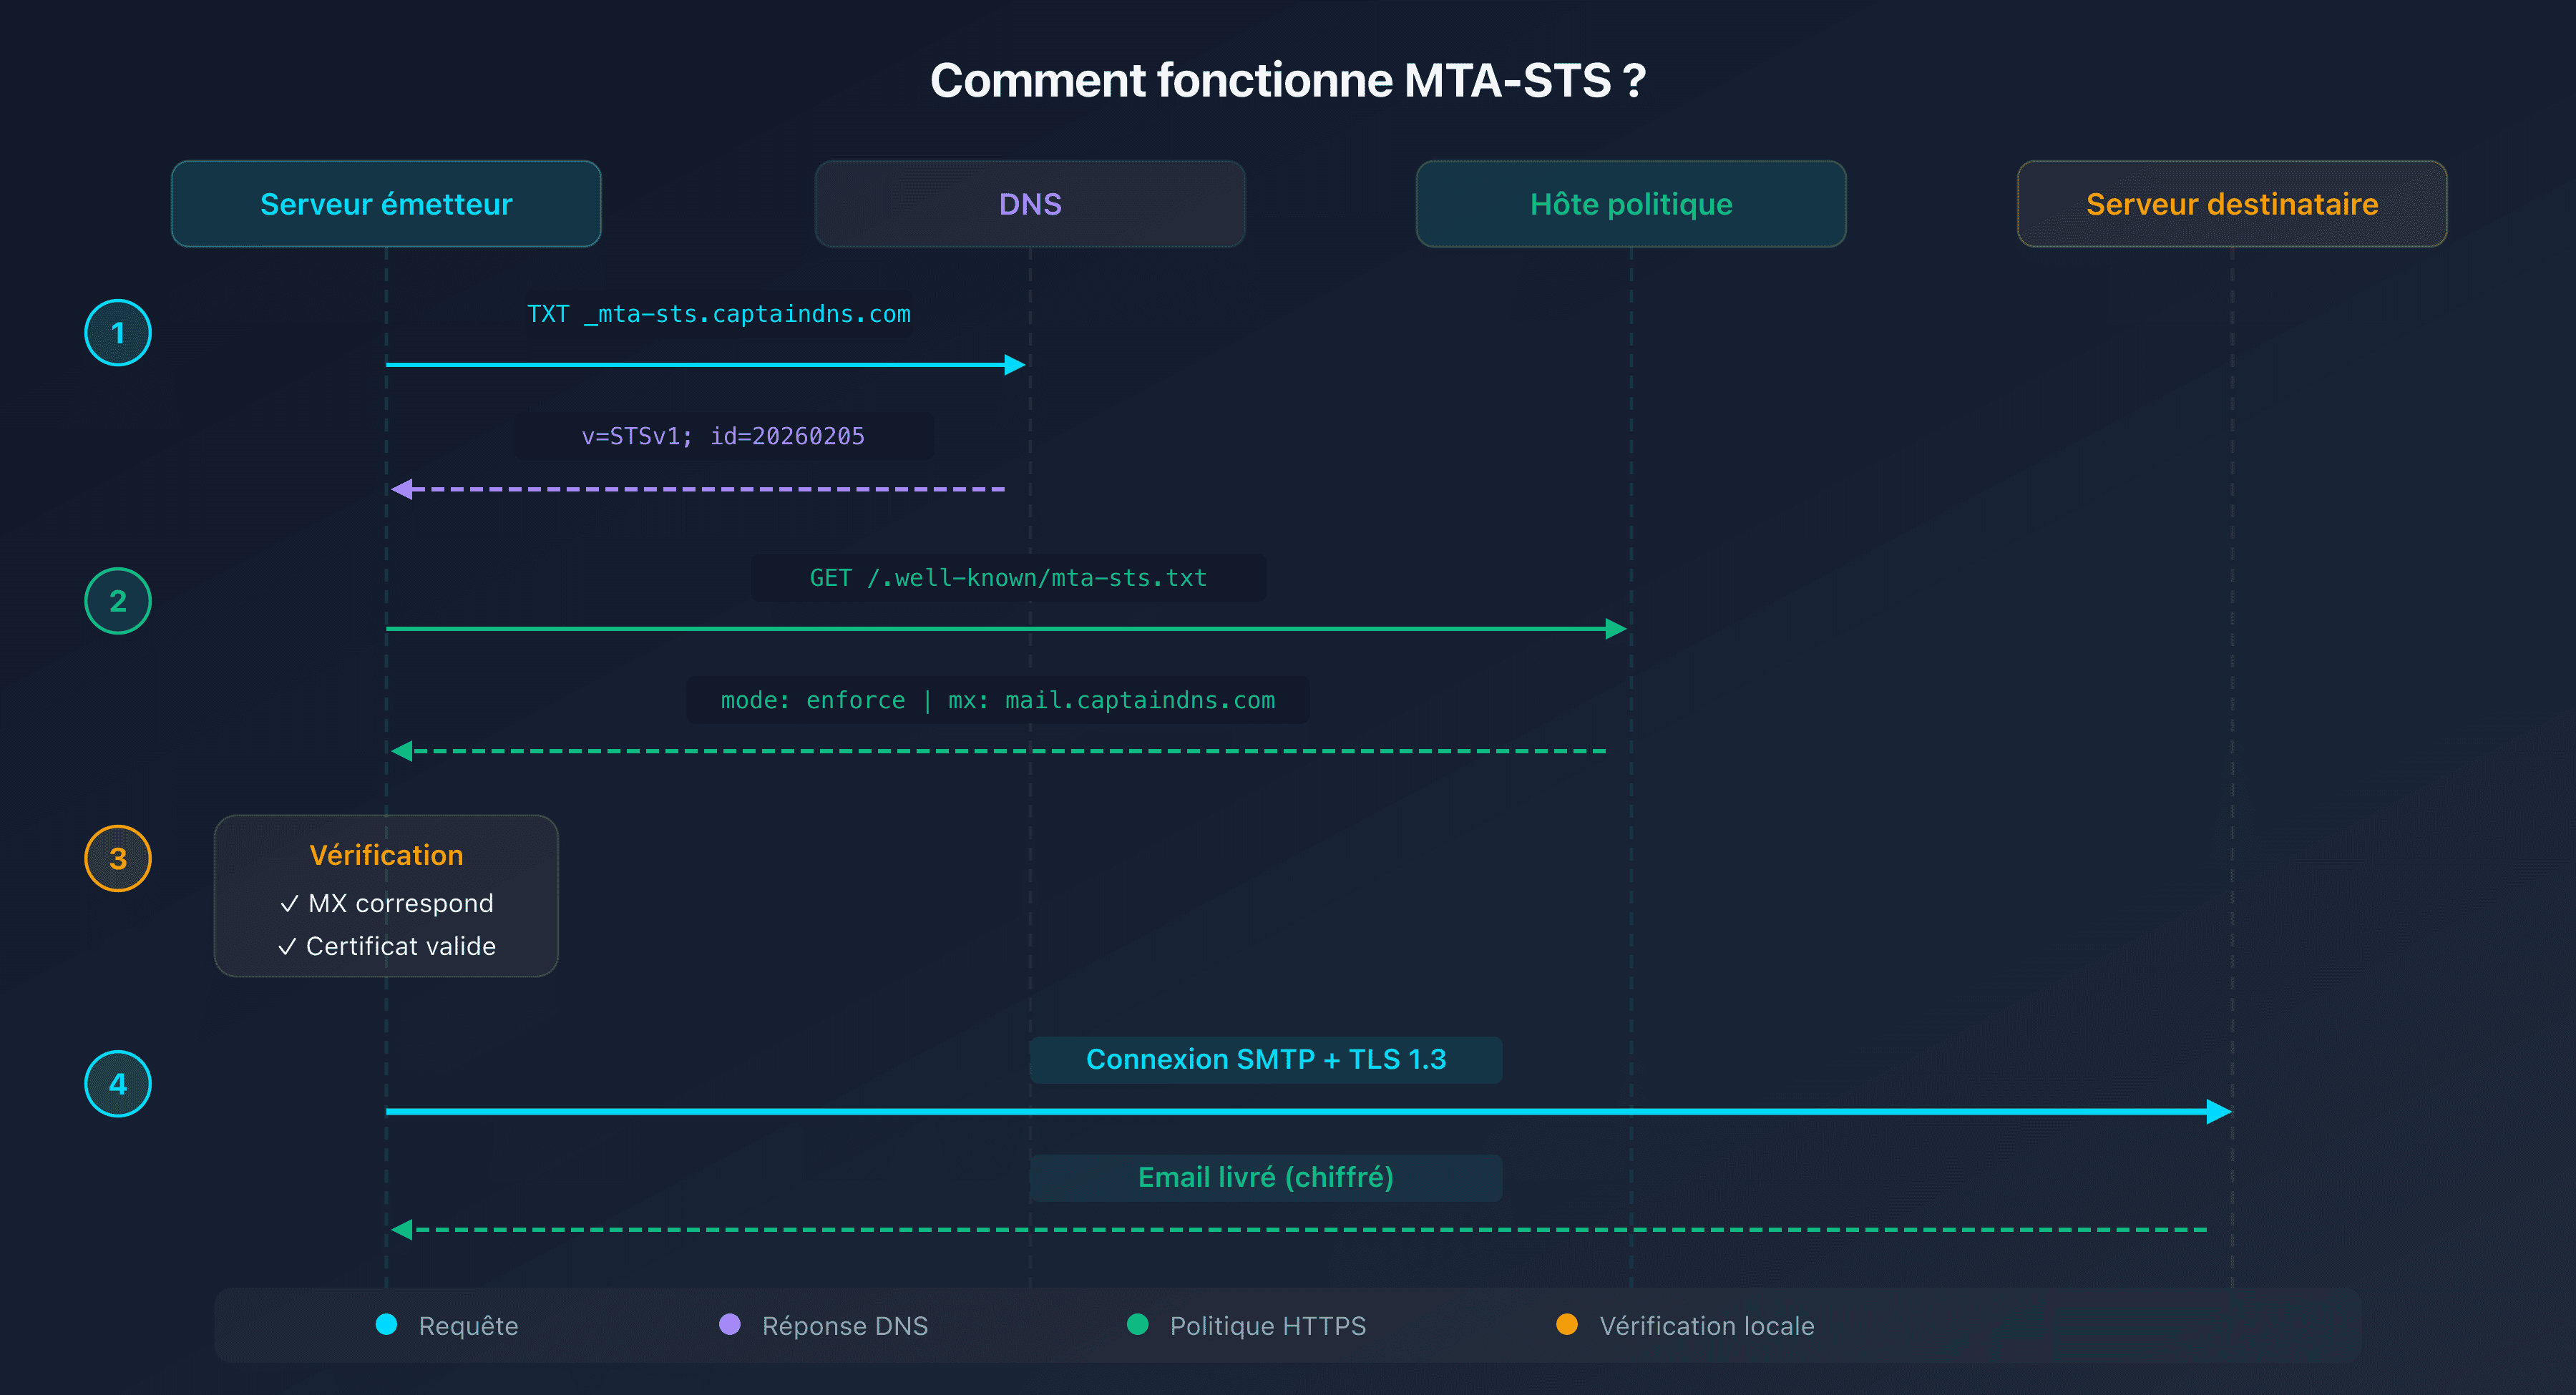This screenshot has height=1395, width=2576.
Task: Click the mode: enforce policy label
Action: click(998, 700)
